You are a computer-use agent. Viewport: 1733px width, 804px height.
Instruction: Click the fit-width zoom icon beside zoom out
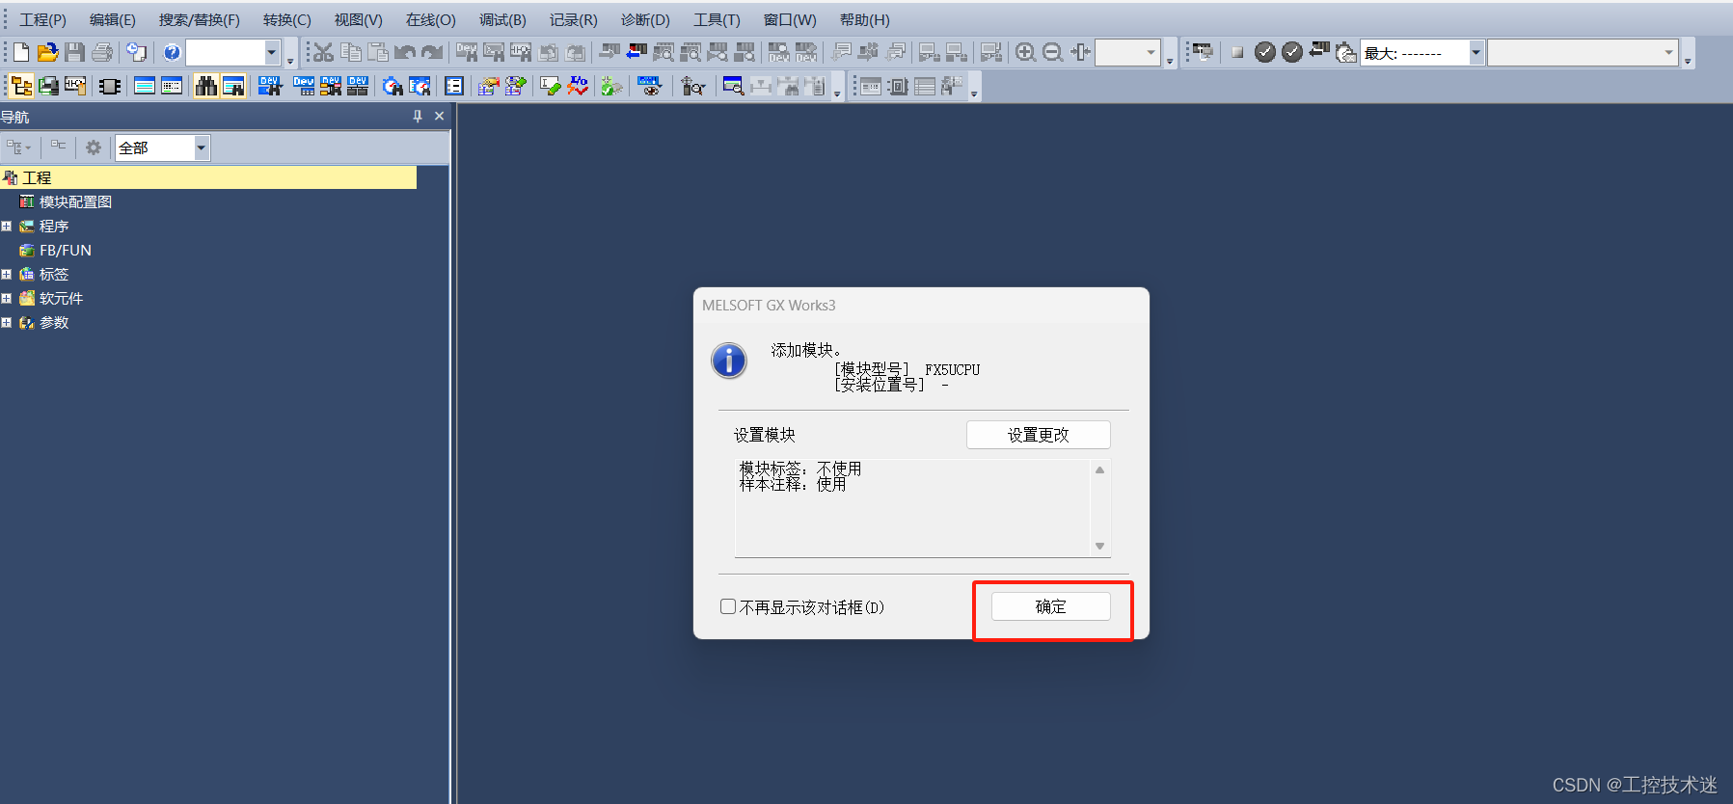point(1080,52)
